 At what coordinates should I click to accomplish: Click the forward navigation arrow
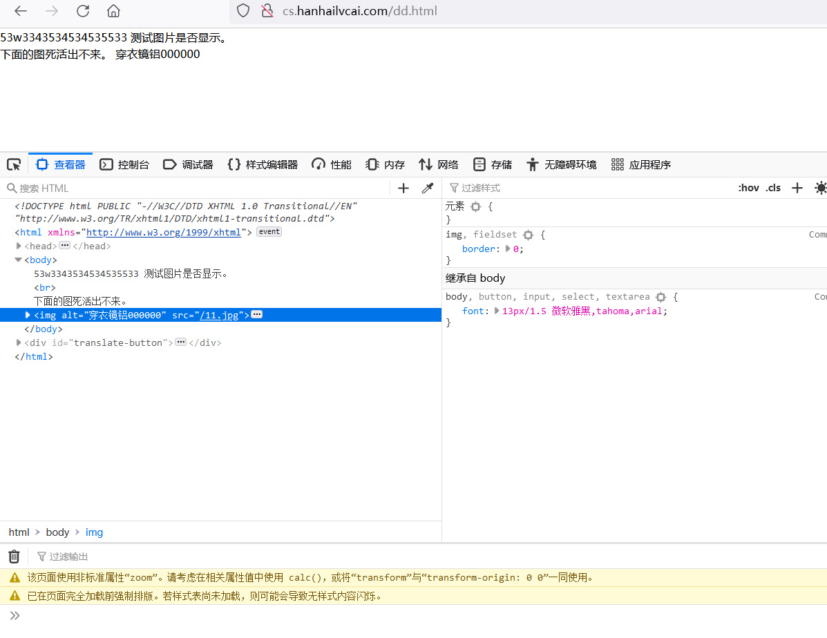click(x=52, y=11)
